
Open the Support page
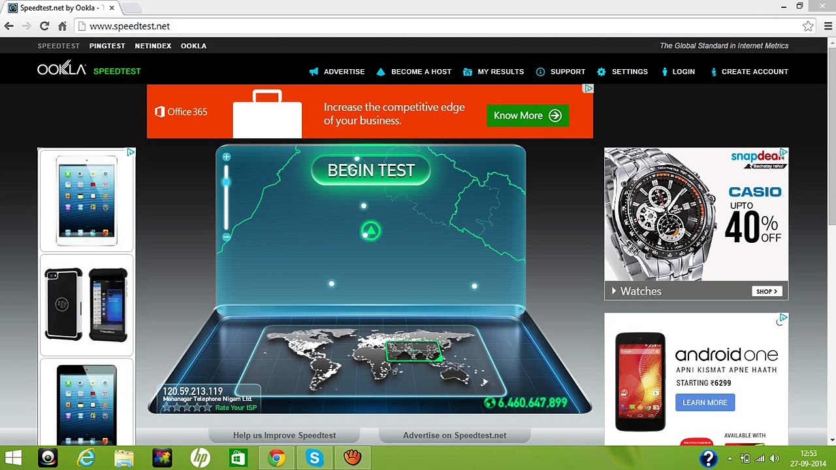pyautogui.click(x=560, y=72)
